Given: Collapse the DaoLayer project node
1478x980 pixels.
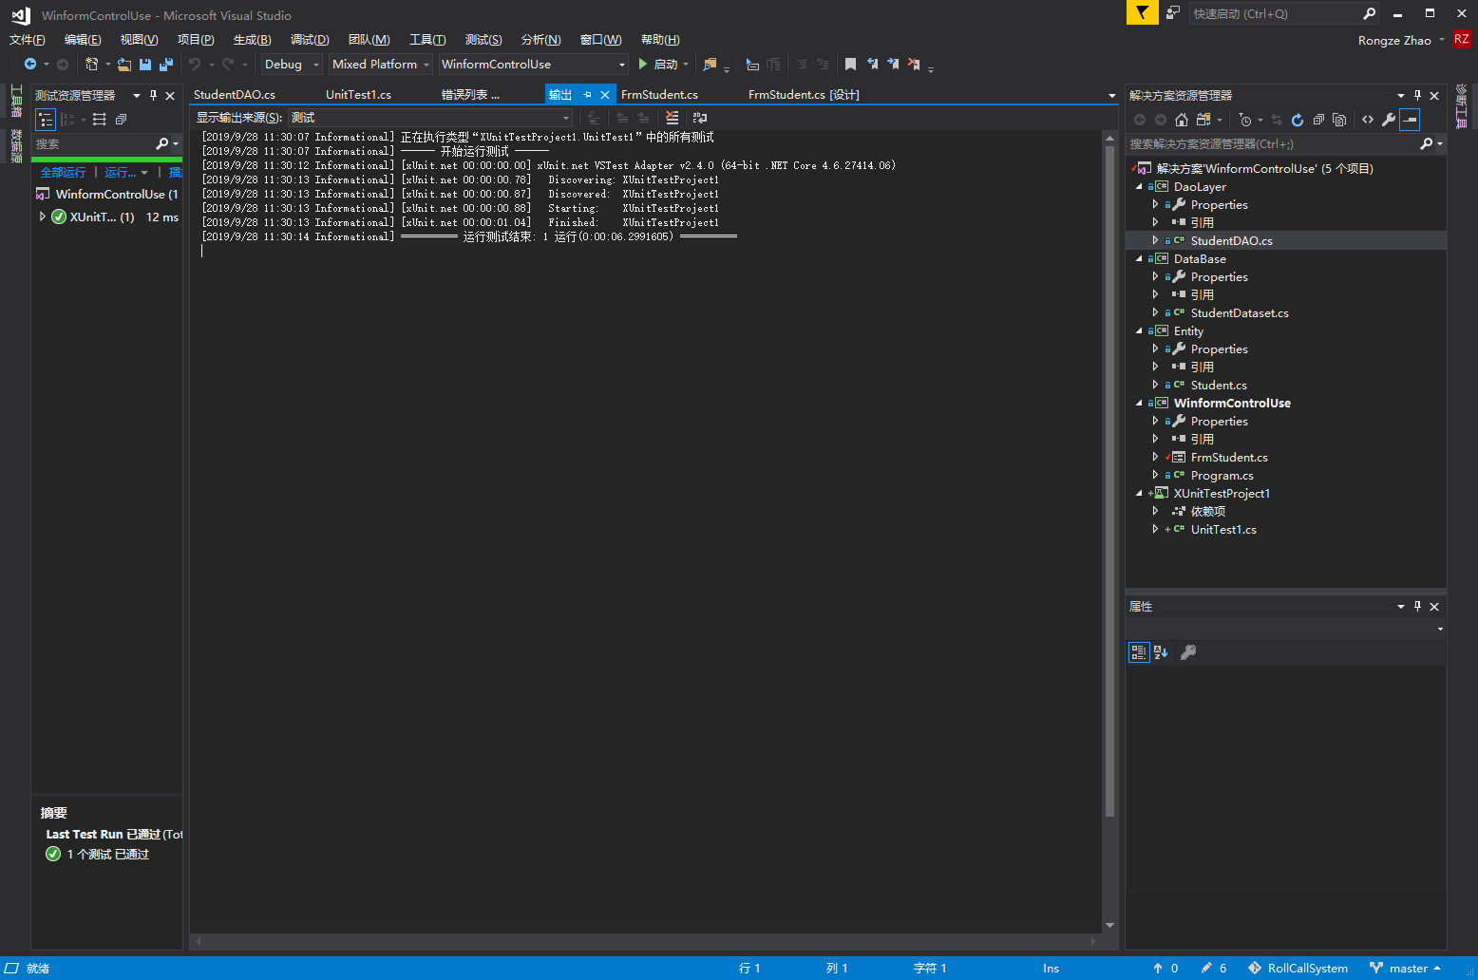Looking at the screenshot, I should coord(1139,187).
